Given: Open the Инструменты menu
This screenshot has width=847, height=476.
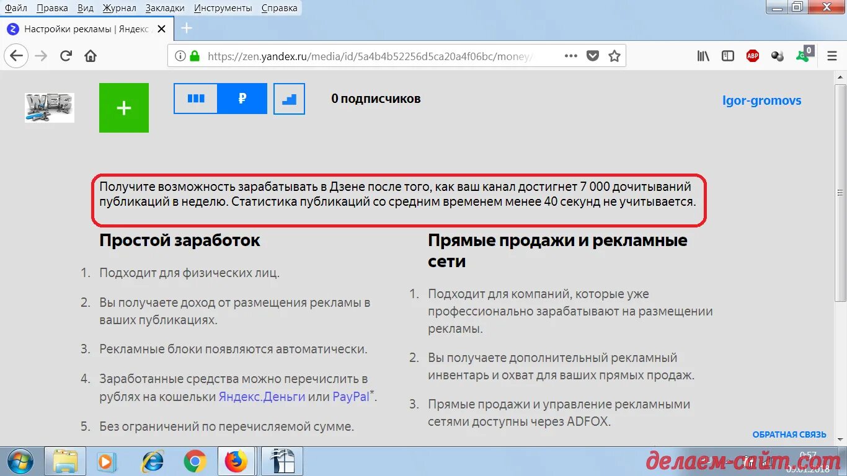Looking at the screenshot, I should (x=223, y=8).
